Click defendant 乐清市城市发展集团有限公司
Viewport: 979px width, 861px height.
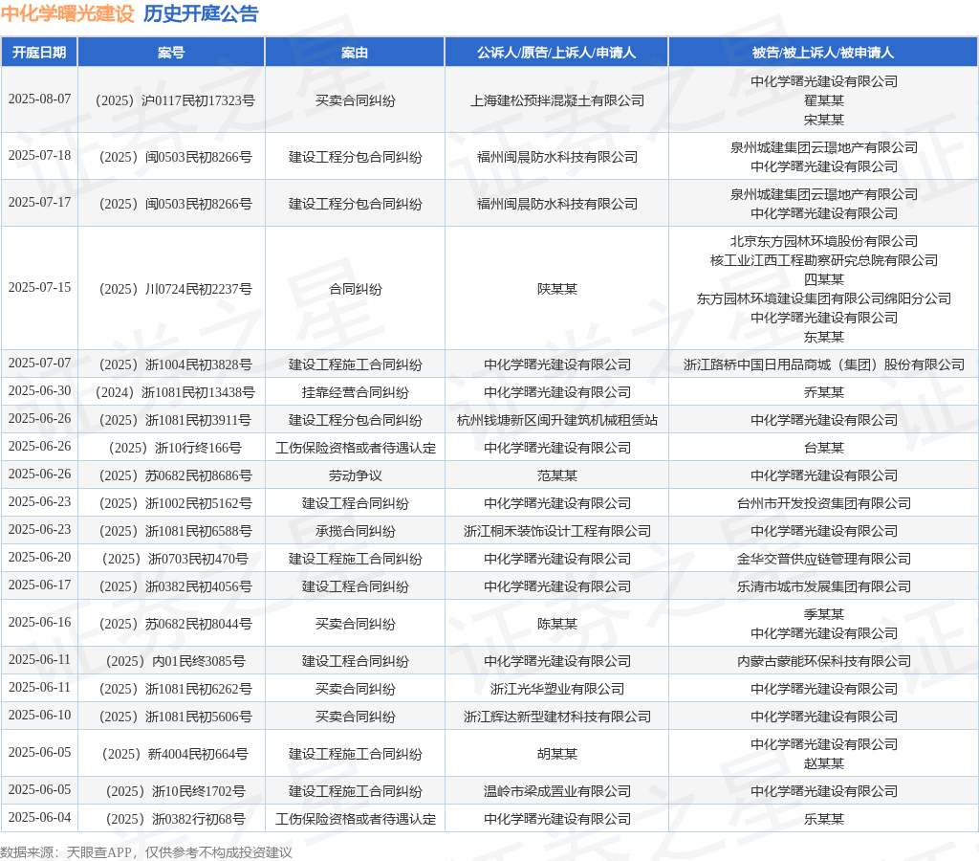pos(823,586)
